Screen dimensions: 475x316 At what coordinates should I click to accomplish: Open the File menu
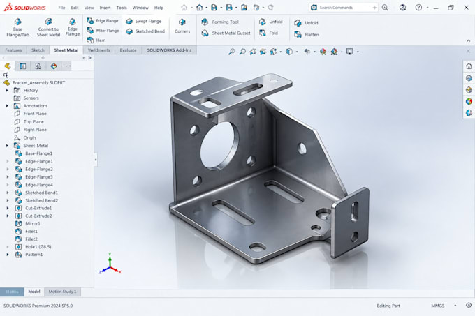coord(61,8)
